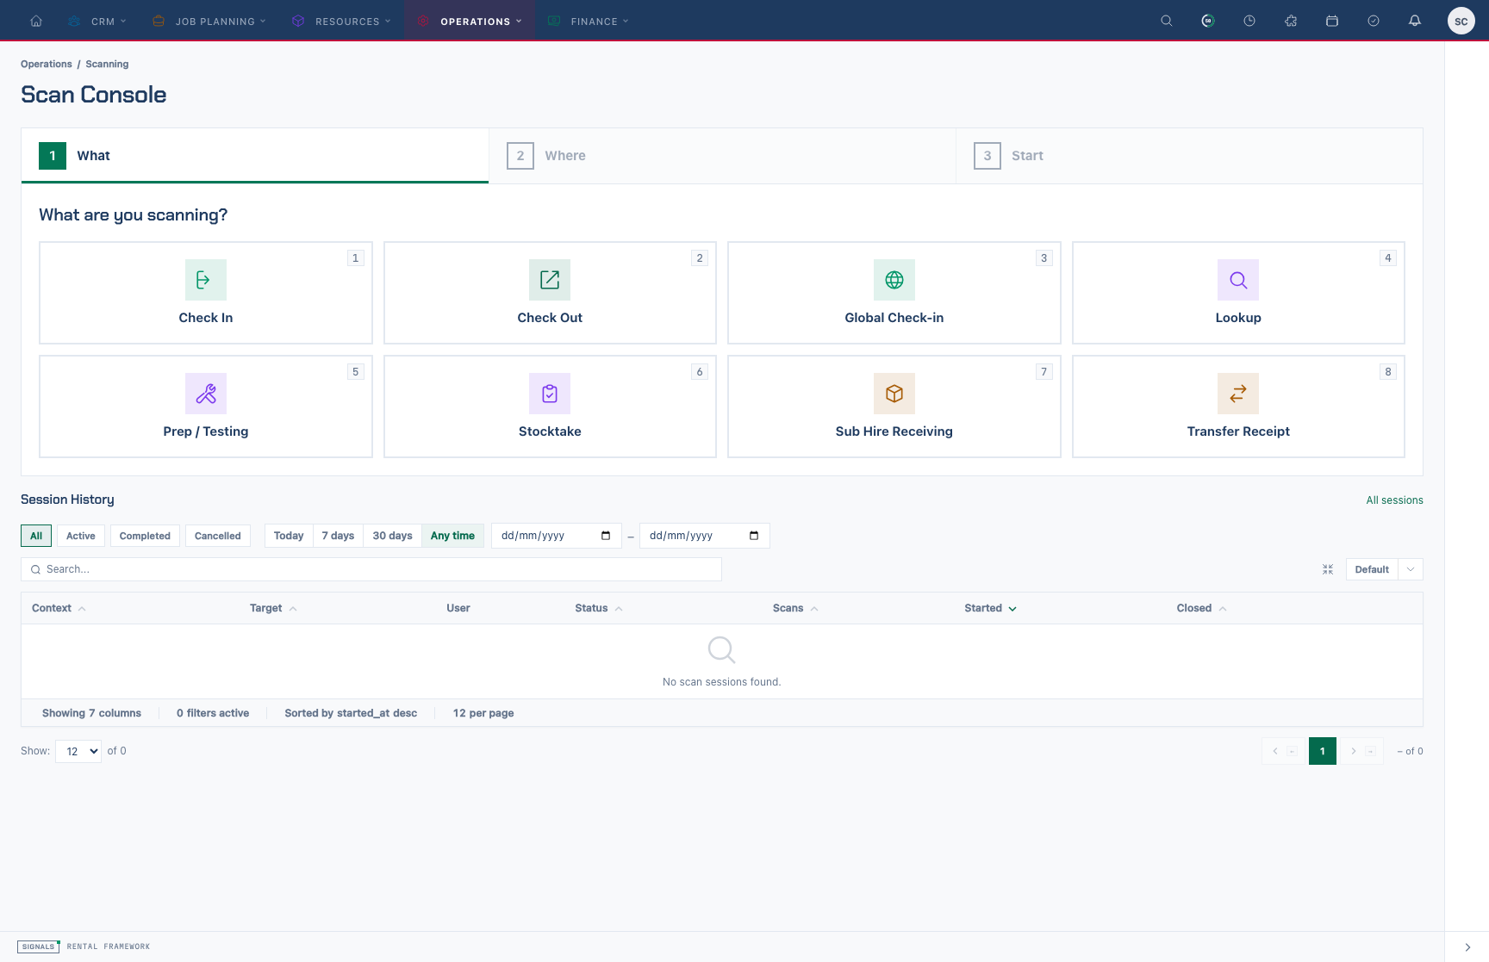
Task: Choose the Prep / Testing scan card
Action: tap(206, 407)
